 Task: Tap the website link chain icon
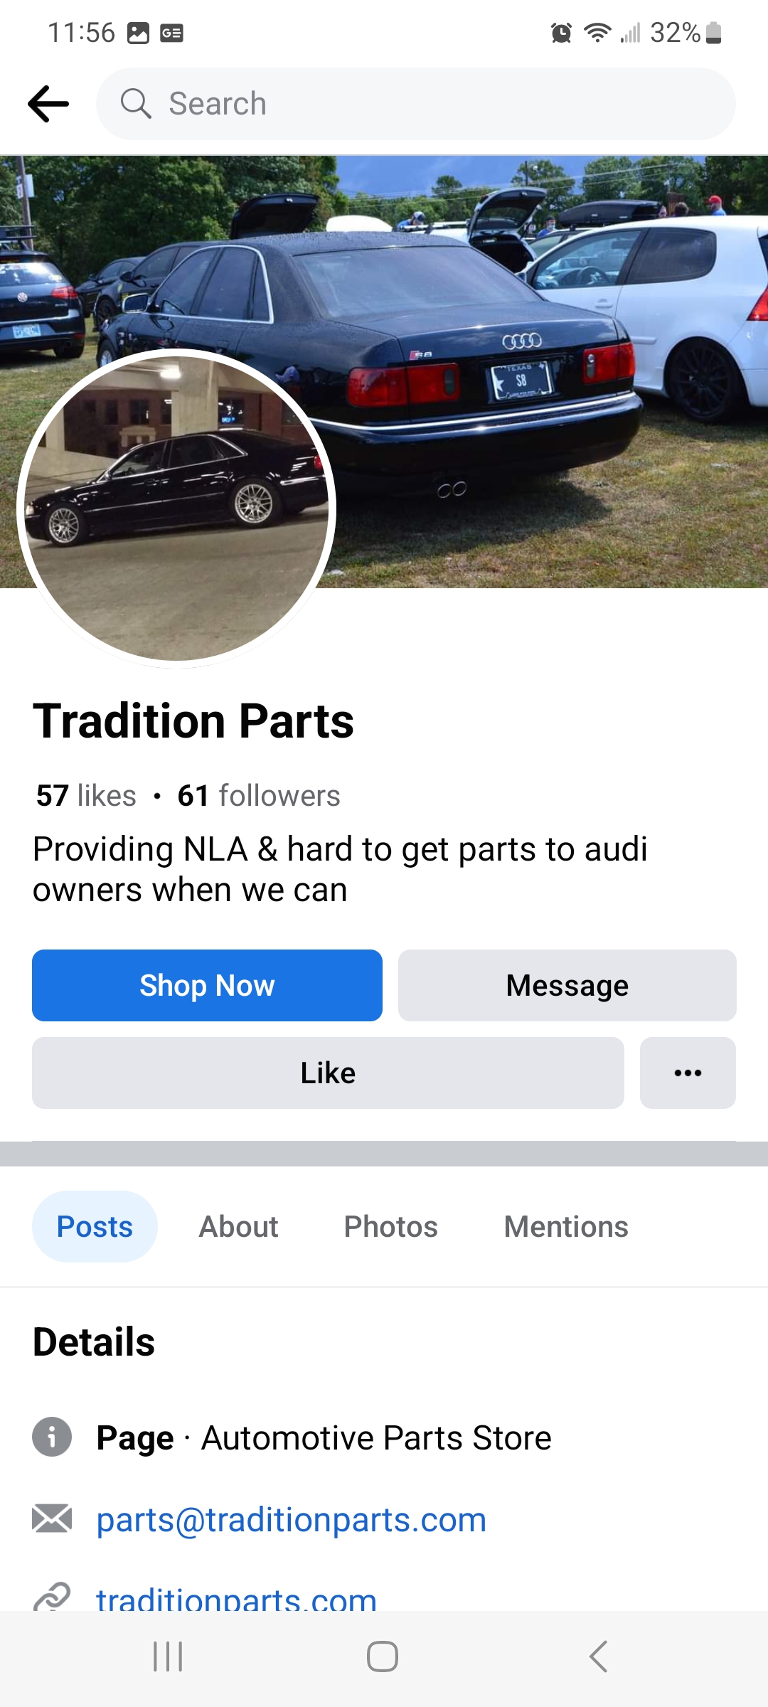(52, 1597)
